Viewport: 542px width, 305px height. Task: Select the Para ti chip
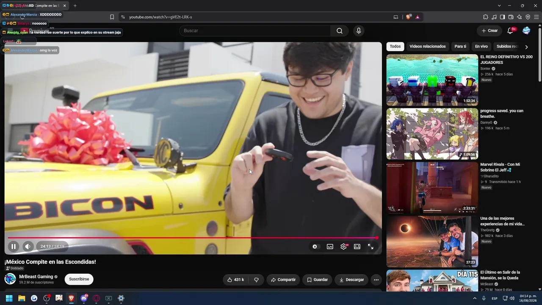coord(460,47)
